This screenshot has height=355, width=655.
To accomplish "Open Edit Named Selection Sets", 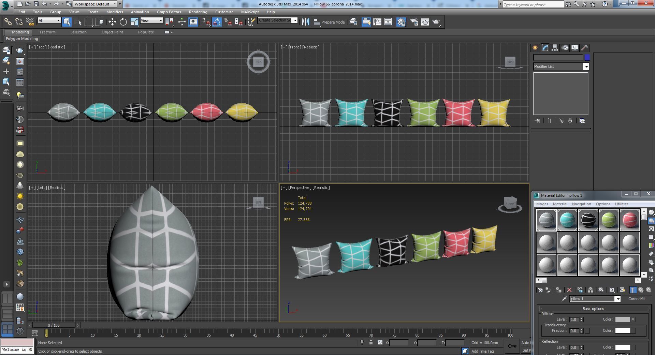I will (251, 22).
